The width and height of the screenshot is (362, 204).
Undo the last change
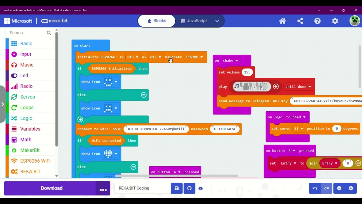click(x=315, y=188)
